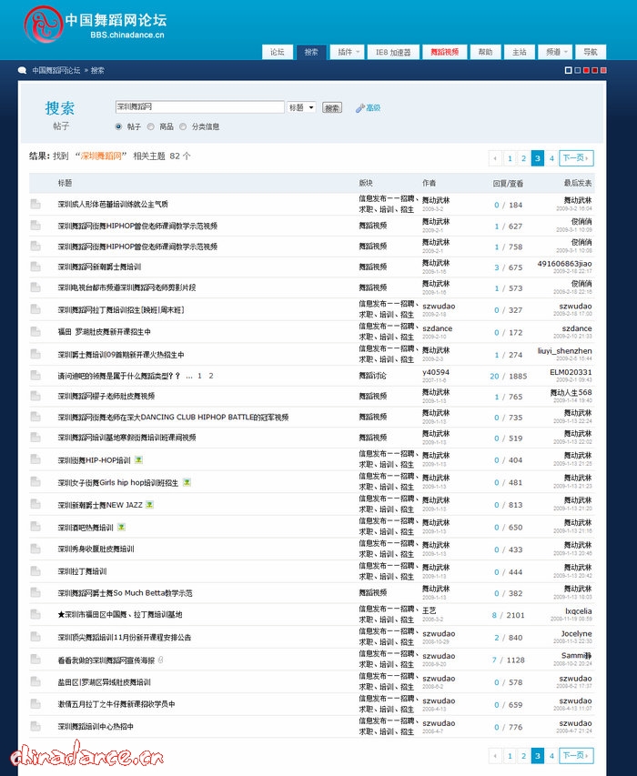Click the folder icon for 深圳成人形体芭蕾培训 thread
The width and height of the screenshot is (637, 776).
pos(35,205)
